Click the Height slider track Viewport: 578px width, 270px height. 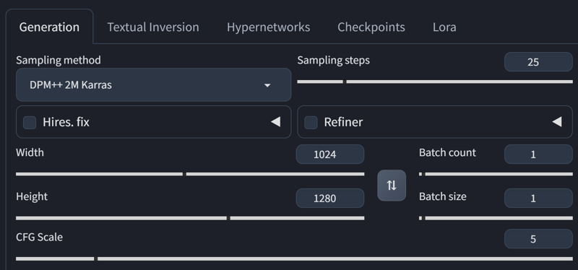coord(190,218)
